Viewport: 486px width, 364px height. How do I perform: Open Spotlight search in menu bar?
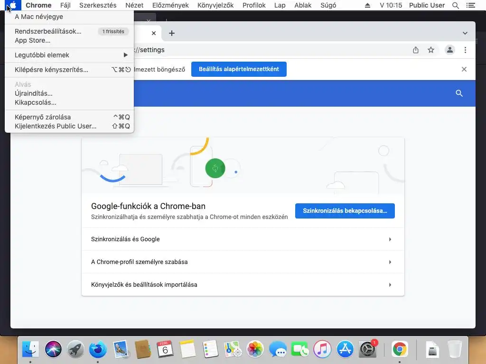455,5
